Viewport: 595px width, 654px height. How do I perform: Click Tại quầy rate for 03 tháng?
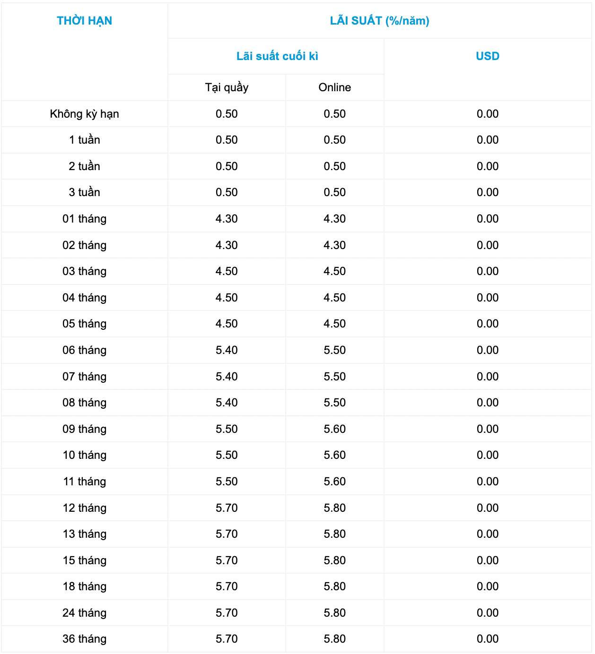[x=227, y=271]
